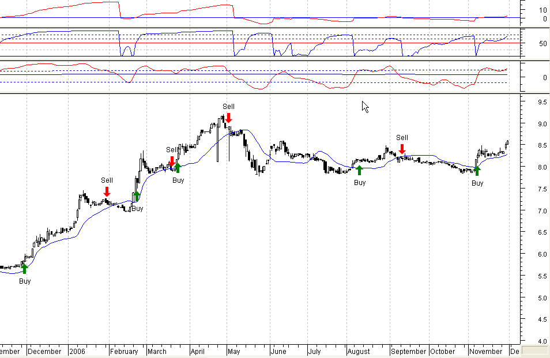Click the 9.5 price level on the axis

542,102
